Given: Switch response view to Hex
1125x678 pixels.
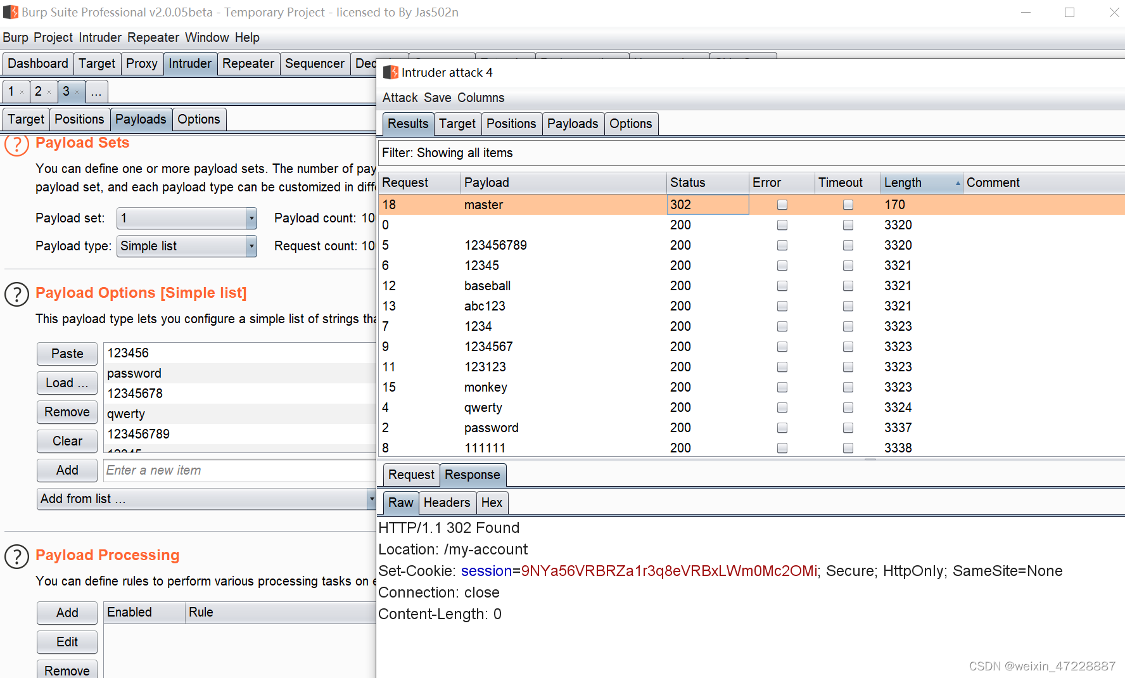Looking at the screenshot, I should 492,502.
